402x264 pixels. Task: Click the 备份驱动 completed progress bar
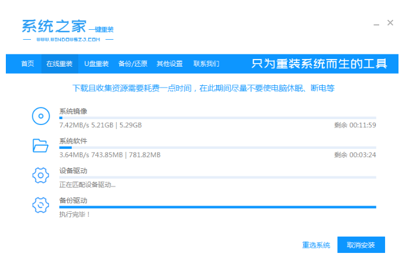click(218, 207)
